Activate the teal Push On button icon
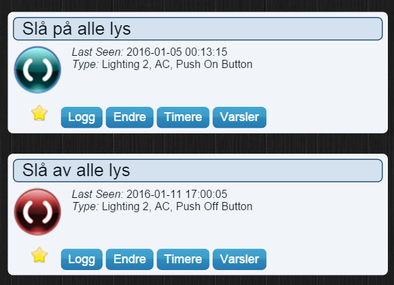 pos(37,69)
